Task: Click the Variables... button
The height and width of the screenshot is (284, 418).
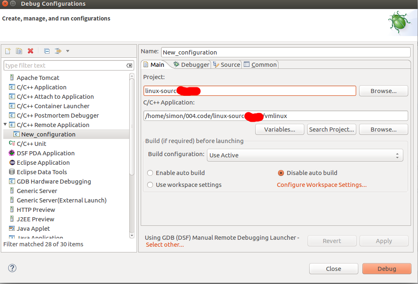Action: [280, 130]
